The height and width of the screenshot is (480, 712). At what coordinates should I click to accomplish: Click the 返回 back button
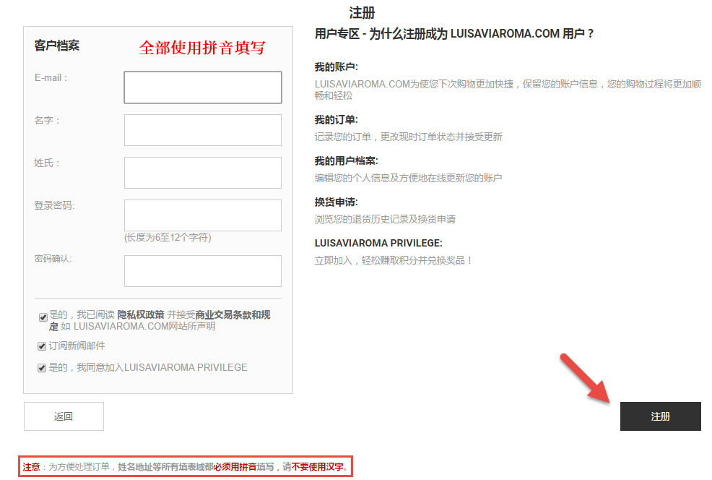tap(64, 416)
